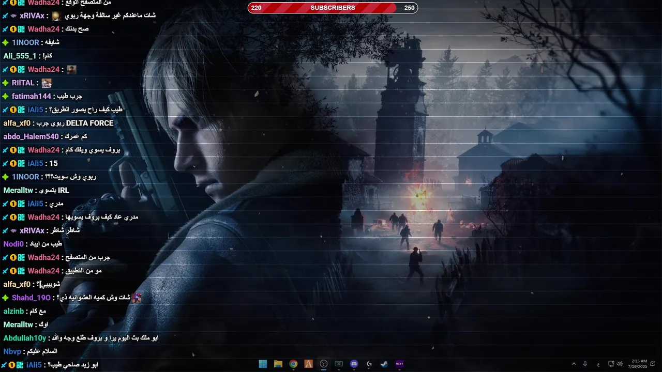
Task: Click Meralltw on the اوك message
Action: tap(18, 324)
